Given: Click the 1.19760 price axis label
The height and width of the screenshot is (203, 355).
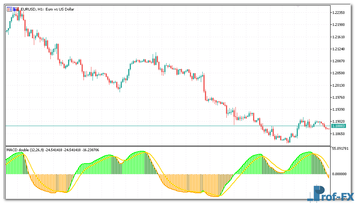Looking at the screenshot, I should [339, 98].
